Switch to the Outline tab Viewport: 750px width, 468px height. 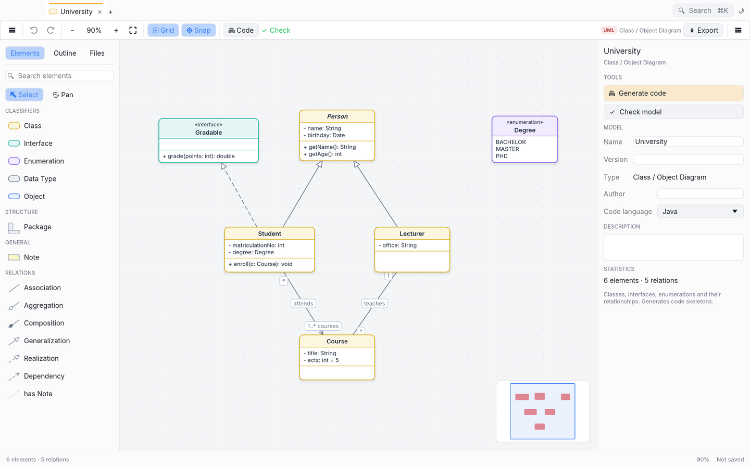click(x=65, y=53)
